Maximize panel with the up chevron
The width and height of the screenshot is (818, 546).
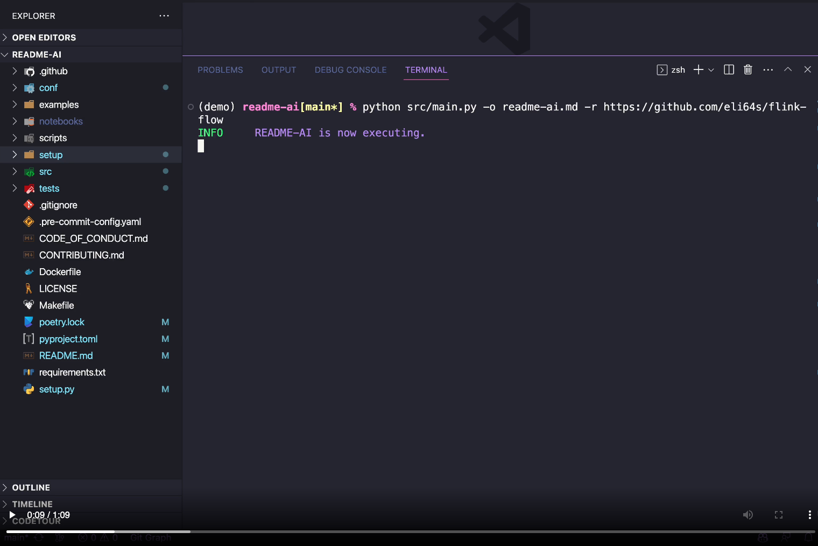coord(788,69)
